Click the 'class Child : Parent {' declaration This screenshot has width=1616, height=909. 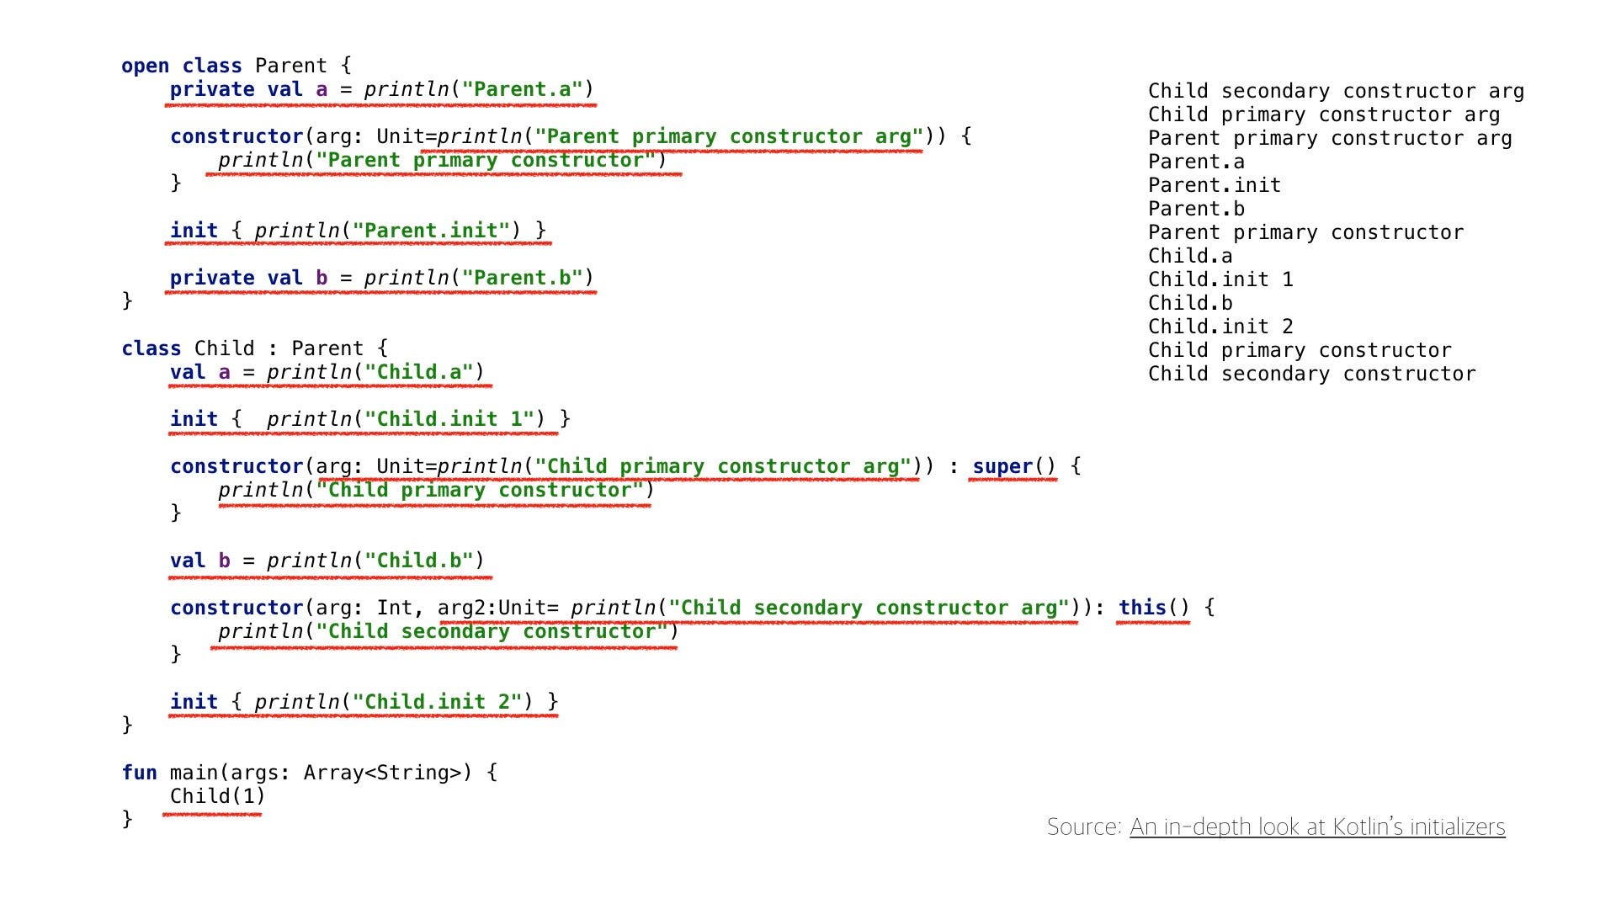tap(255, 348)
